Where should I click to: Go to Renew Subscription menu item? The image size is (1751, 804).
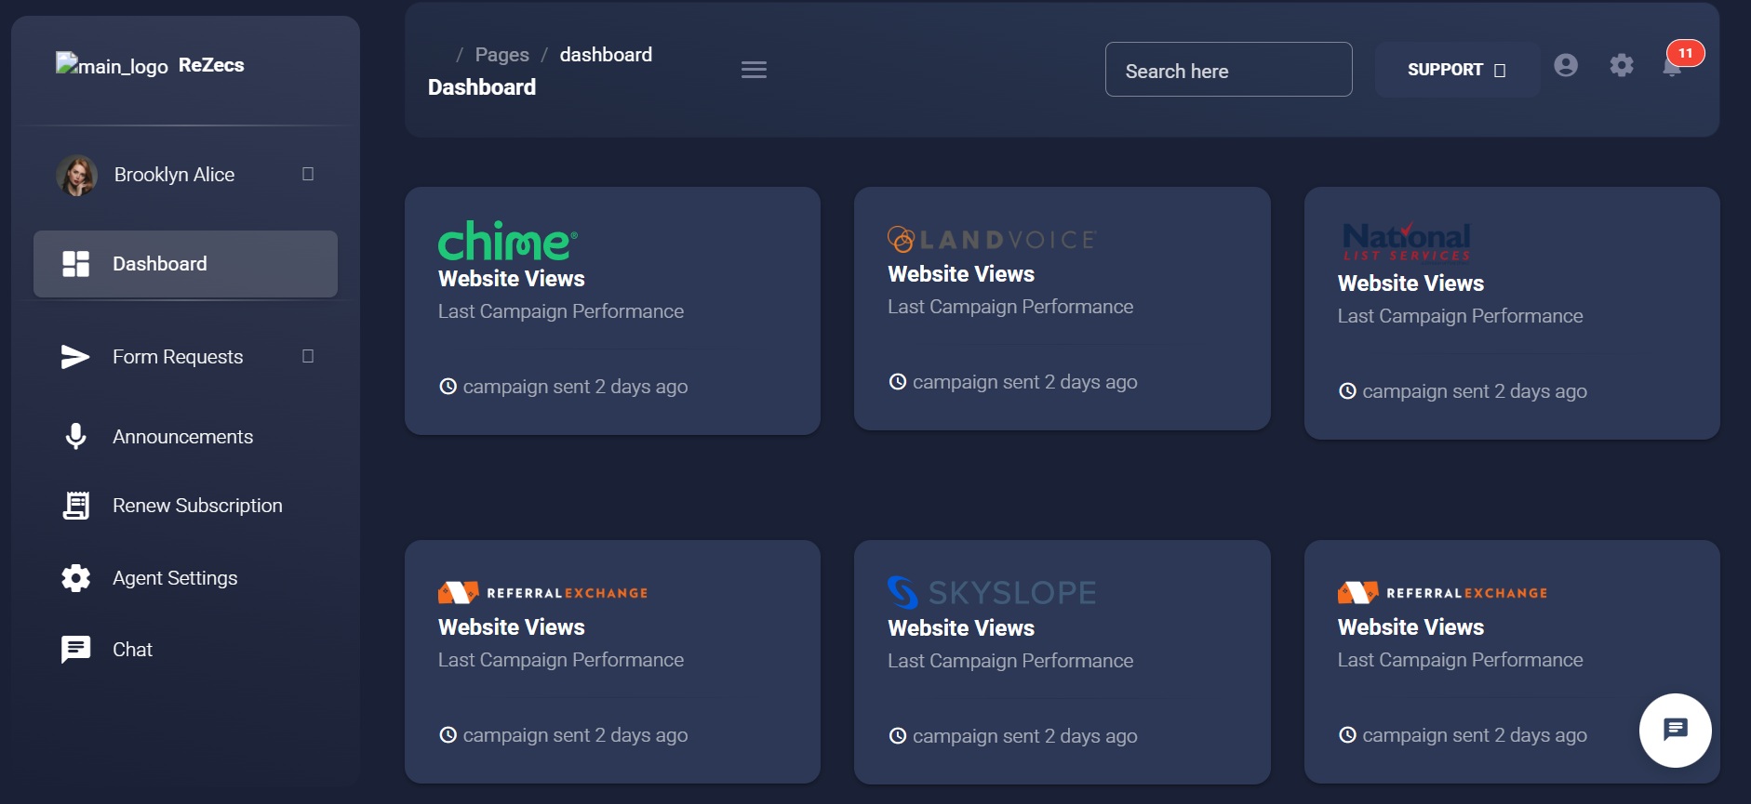[197, 506]
